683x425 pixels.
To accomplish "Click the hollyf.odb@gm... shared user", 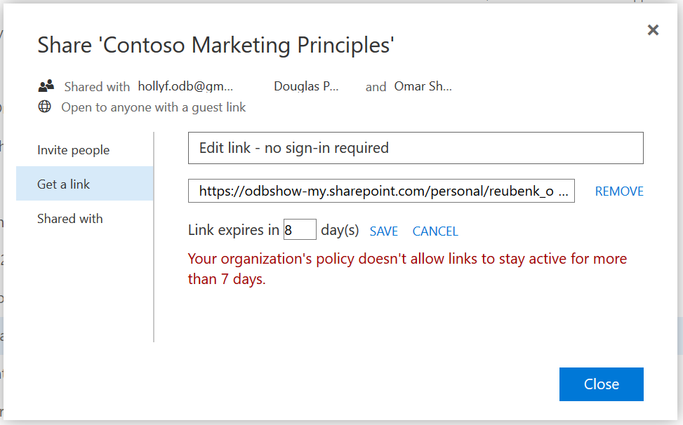I will click(x=185, y=87).
